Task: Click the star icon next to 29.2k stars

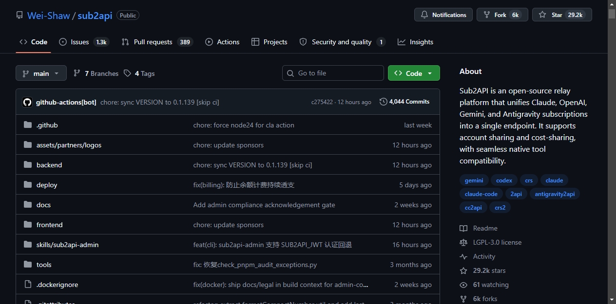Action: (463, 270)
